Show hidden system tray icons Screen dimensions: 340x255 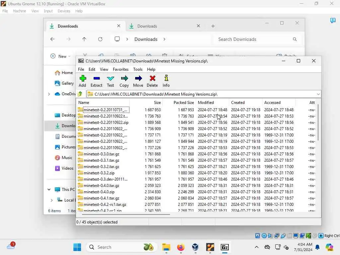[257, 247]
